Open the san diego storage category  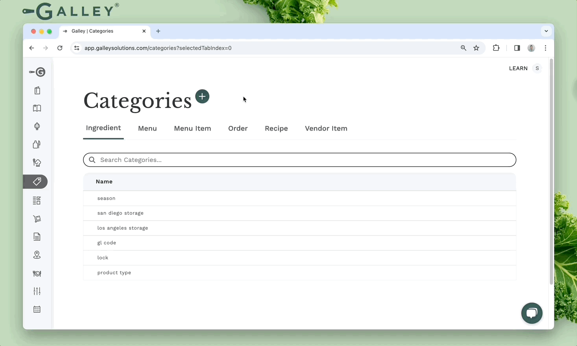point(120,213)
